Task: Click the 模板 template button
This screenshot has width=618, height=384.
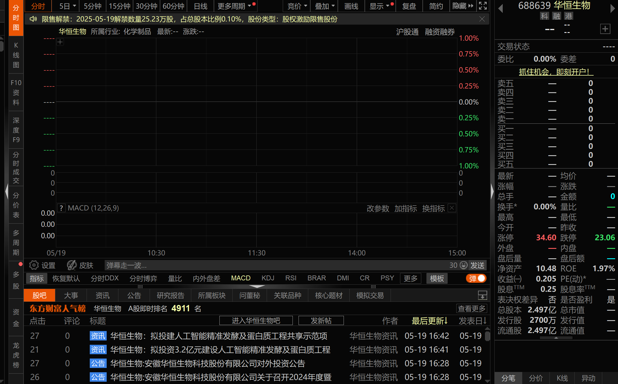Action: [437, 278]
